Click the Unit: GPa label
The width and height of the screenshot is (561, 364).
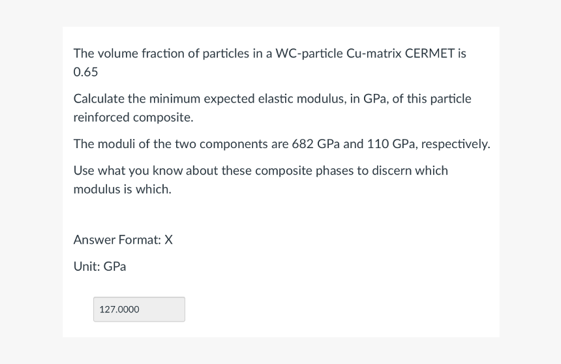(100, 266)
